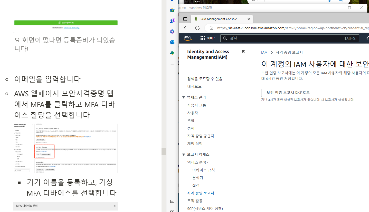This screenshot has height=212, width=369.
Task: Open the services grid icon in the AWS header
Action: point(203,38)
